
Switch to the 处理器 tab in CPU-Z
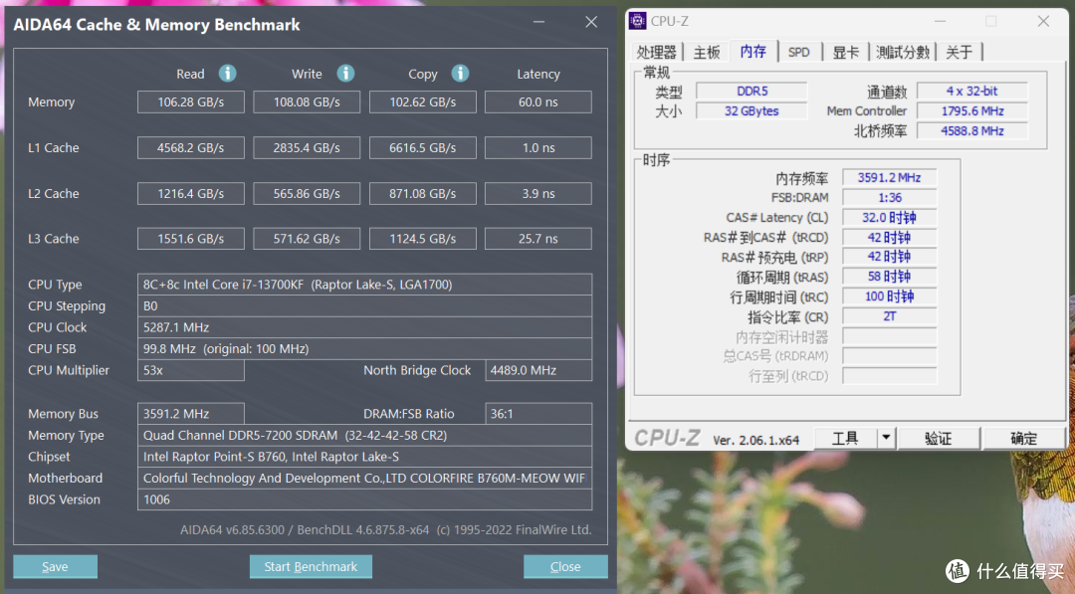(656, 52)
